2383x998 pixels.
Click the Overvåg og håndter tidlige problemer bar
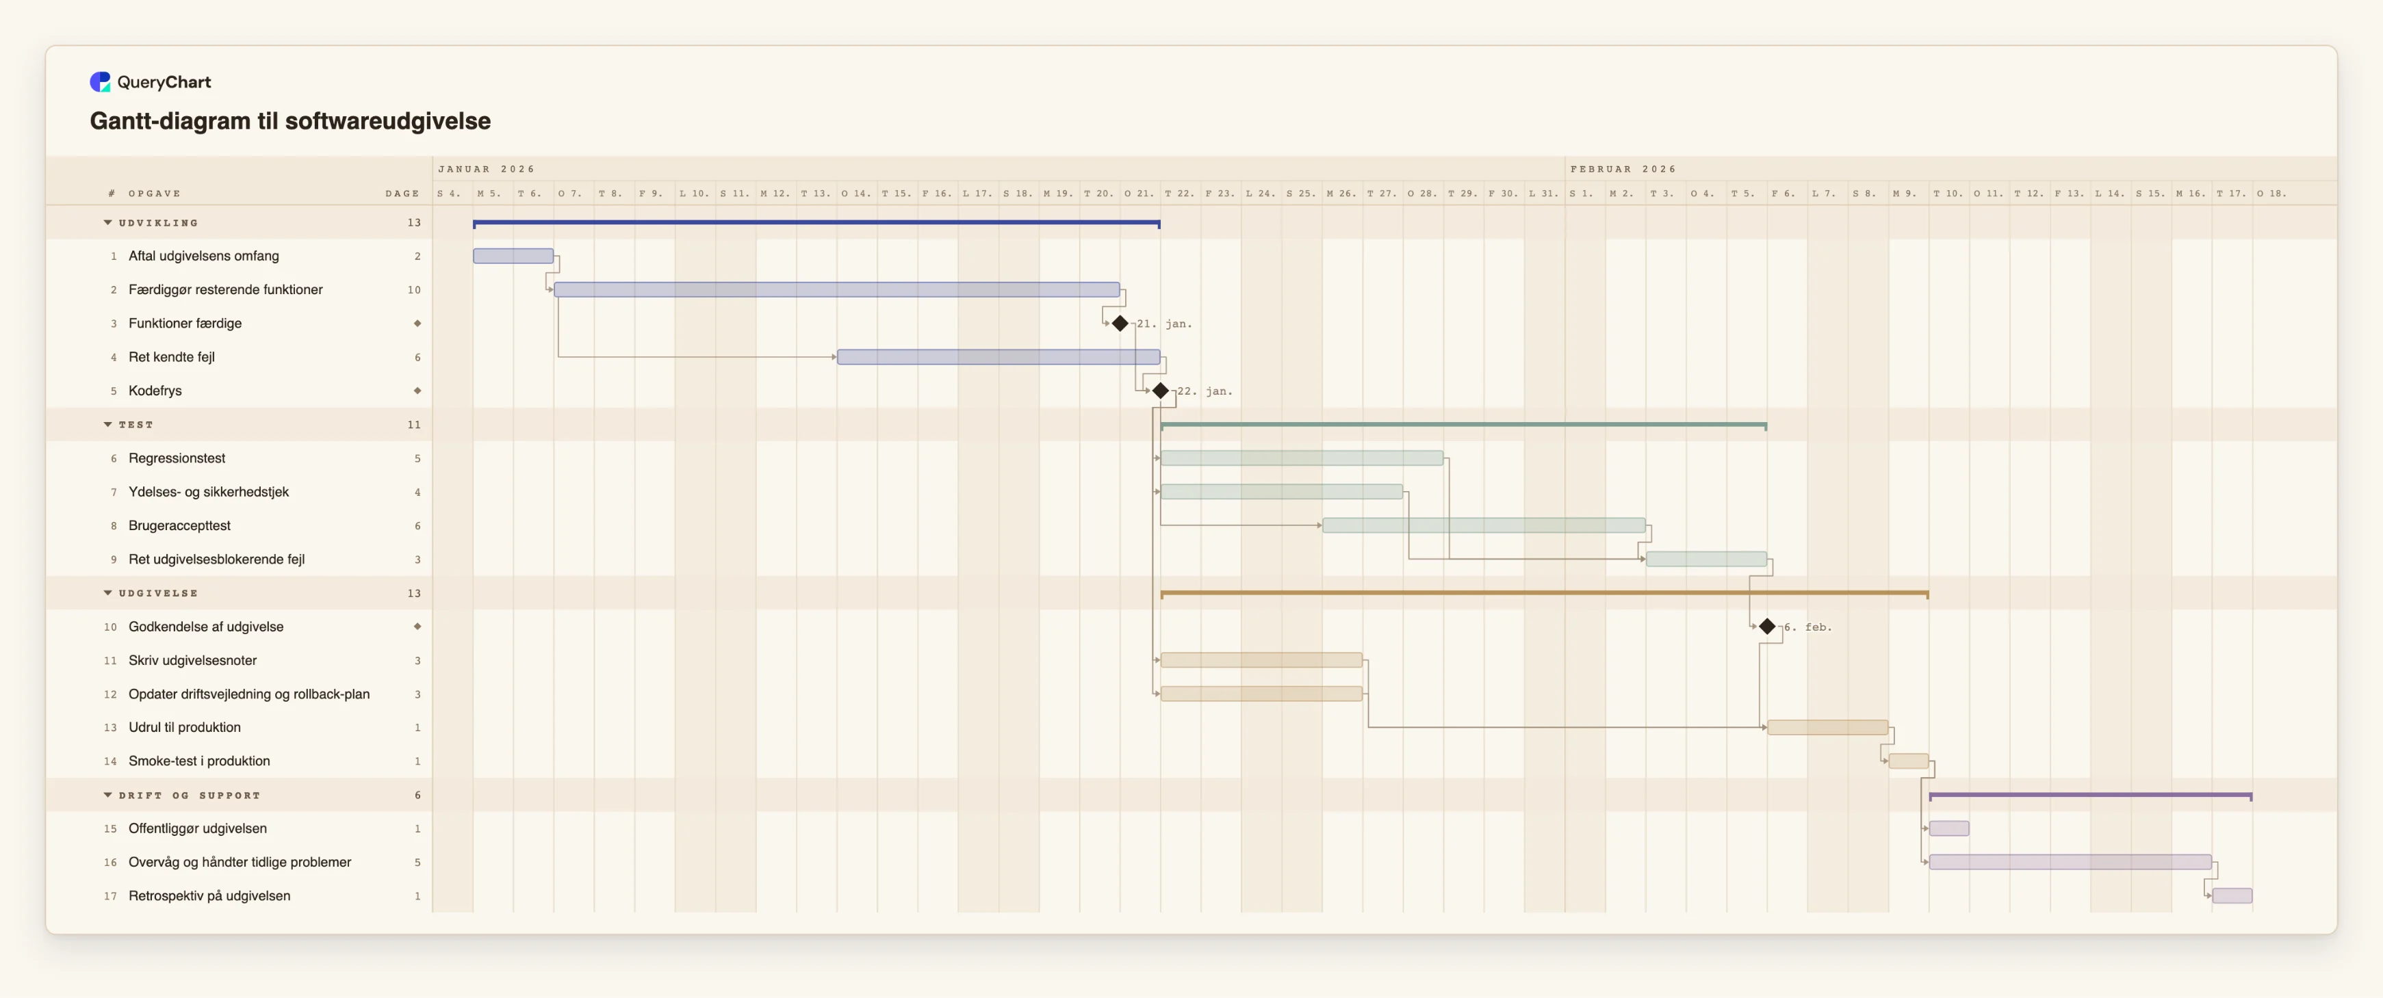2070,862
